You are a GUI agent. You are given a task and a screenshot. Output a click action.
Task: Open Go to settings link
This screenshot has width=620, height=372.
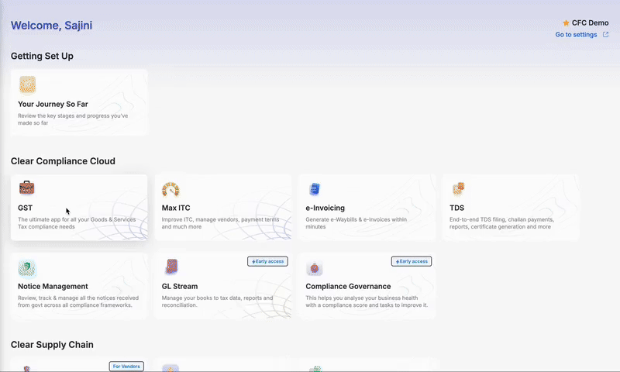point(576,34)
